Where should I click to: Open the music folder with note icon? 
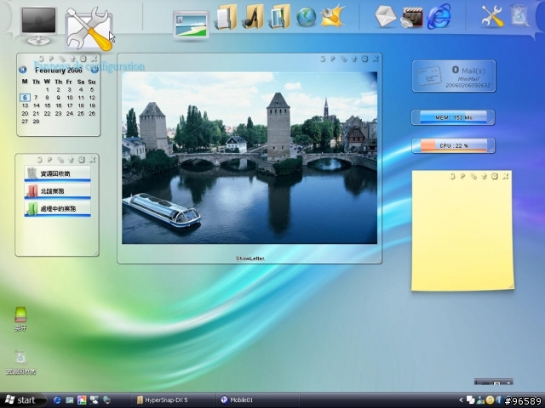[x=254, y=17]
